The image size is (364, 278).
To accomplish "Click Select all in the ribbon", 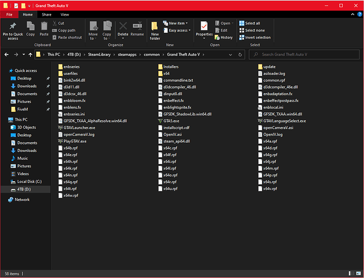I will coord(249,23).
